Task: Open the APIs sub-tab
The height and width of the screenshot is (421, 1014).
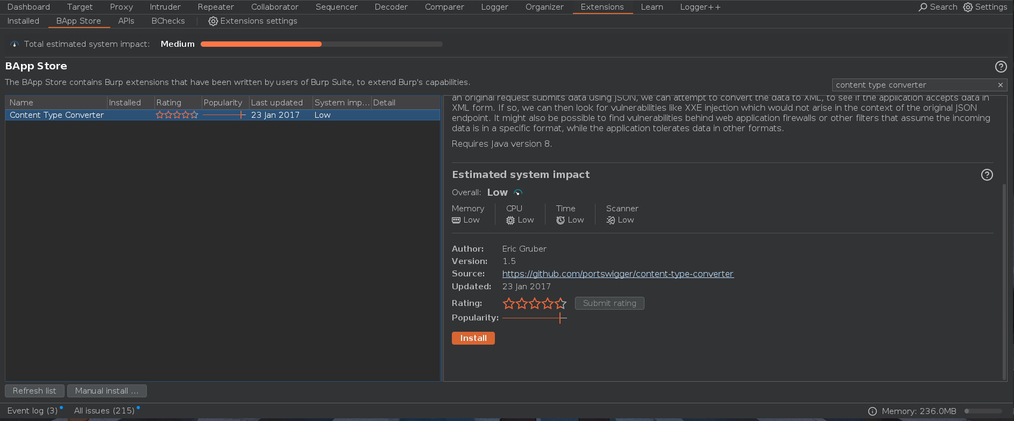Action: pos(126,21)
